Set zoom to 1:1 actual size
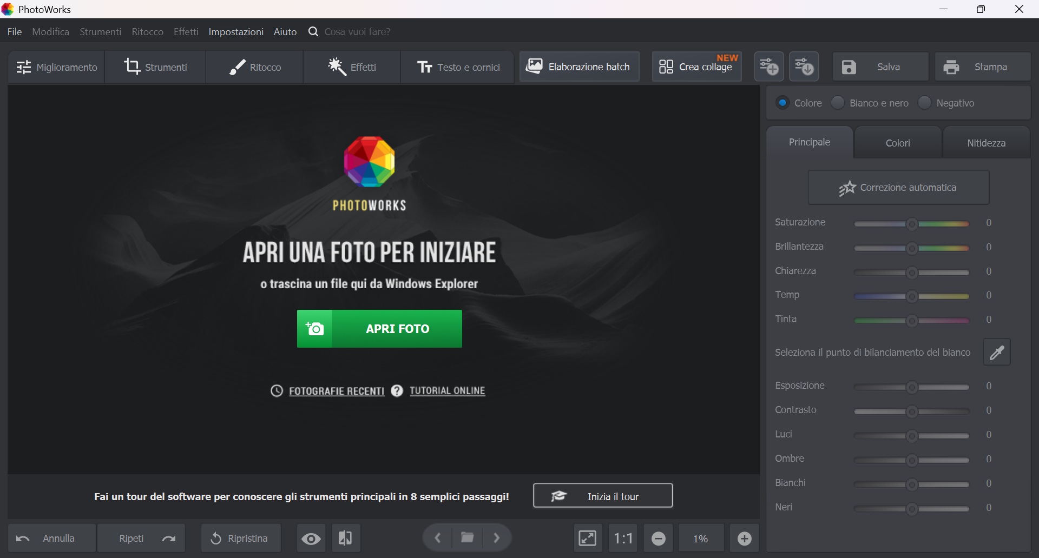The width and height of the screenshot is (1039, 558). [x=623, y=539]
